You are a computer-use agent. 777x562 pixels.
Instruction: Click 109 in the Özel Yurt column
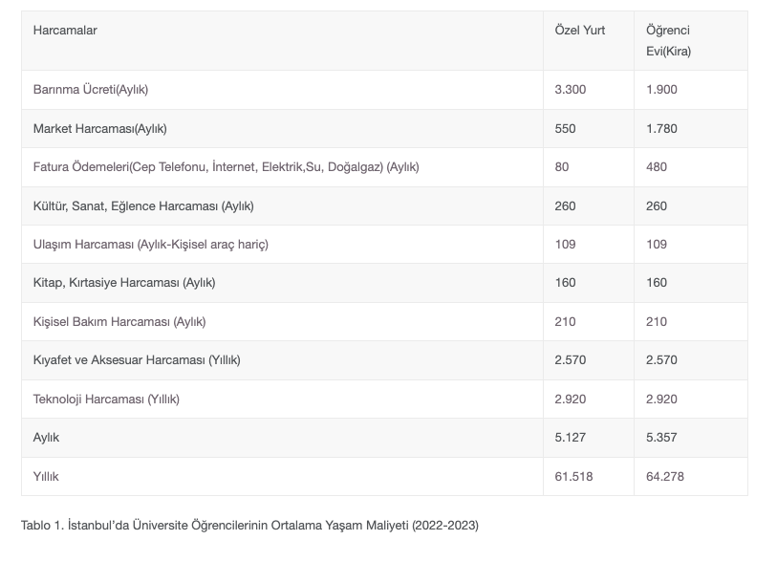coord(565,245)
